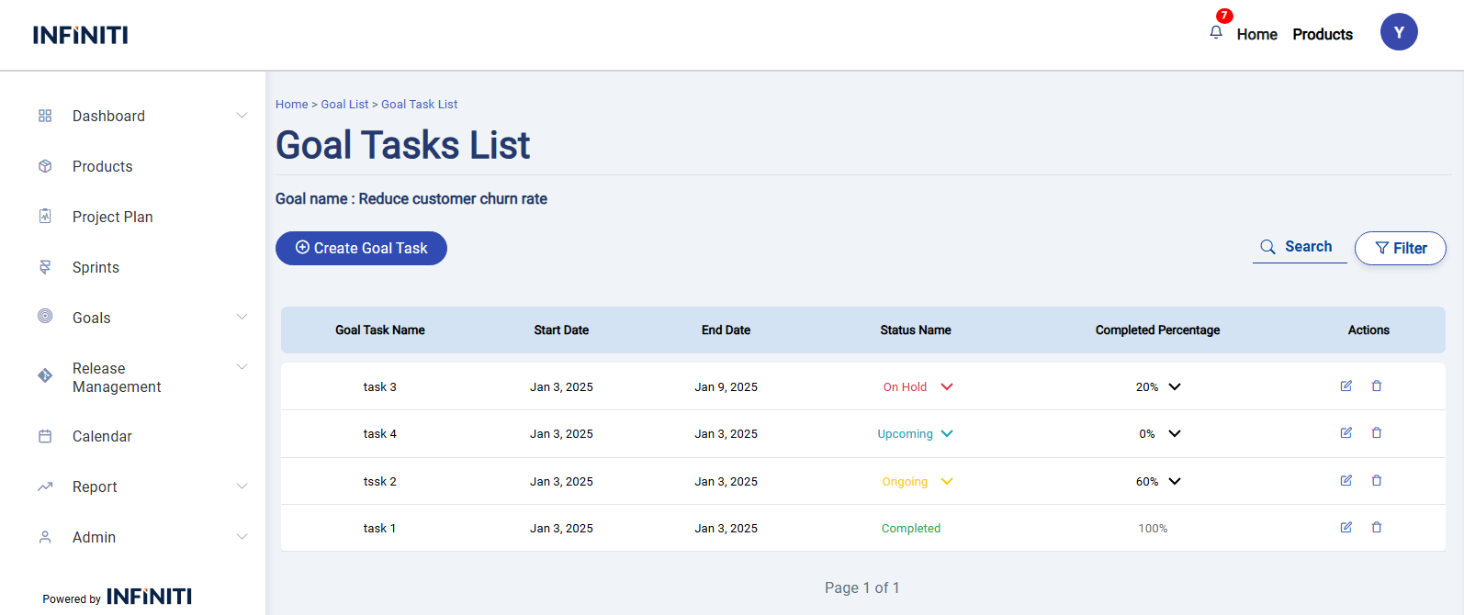Click the edit icon for task 3
Screen dimensions: 1464x615
(x=1346, y=386)
